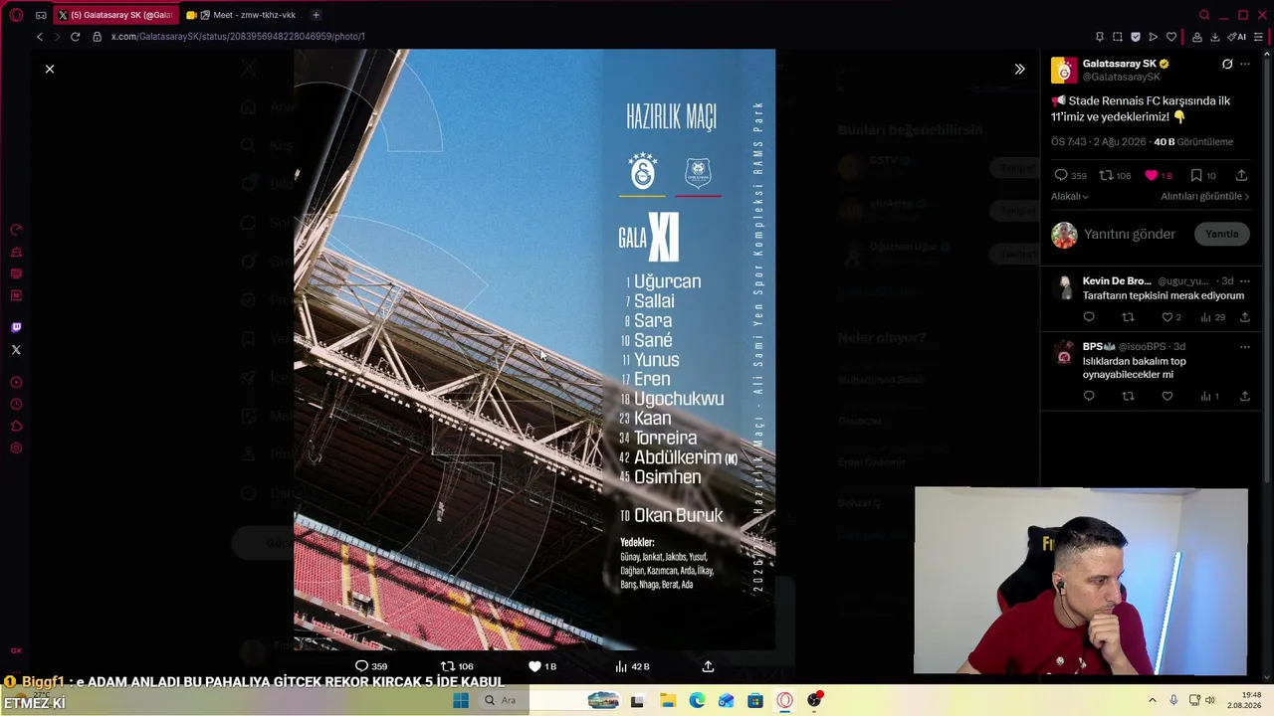
Task: Launch Microsoft Edge from the taskbar
Action: click(697, 700)
